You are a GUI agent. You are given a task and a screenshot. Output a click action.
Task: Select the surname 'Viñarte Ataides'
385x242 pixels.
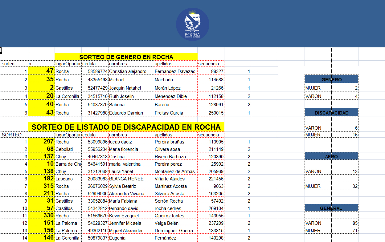point(170,179)
